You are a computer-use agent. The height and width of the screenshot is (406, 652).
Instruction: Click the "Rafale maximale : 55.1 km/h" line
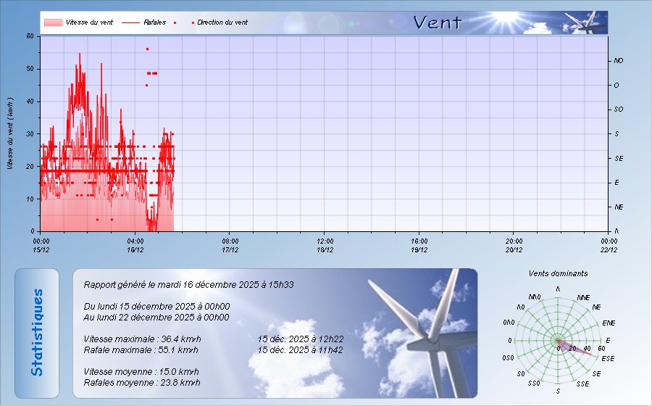coord(141,349)
